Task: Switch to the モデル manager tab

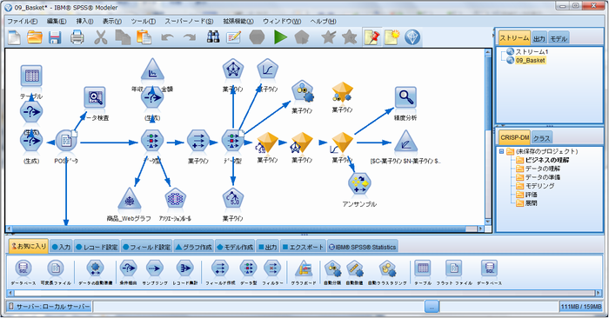Action: [559, 38]
